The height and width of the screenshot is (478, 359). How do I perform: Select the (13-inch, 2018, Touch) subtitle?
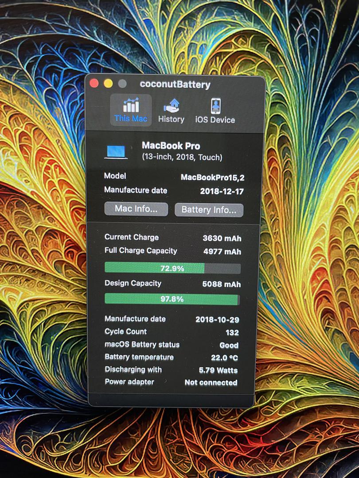point(182,157)
